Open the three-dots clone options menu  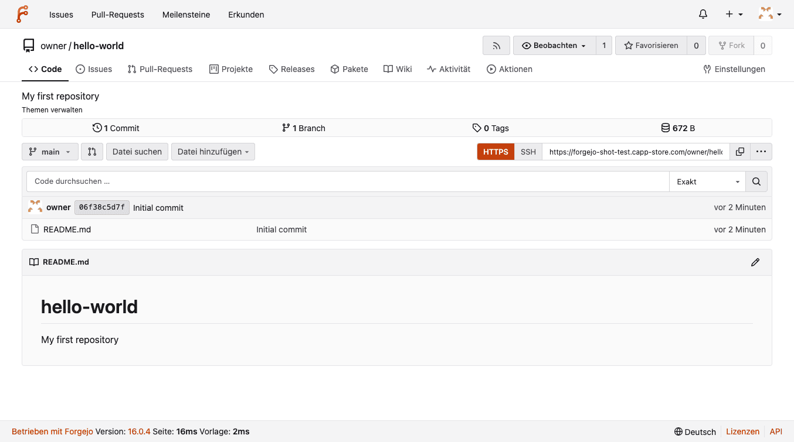click(x=761, y=152)
